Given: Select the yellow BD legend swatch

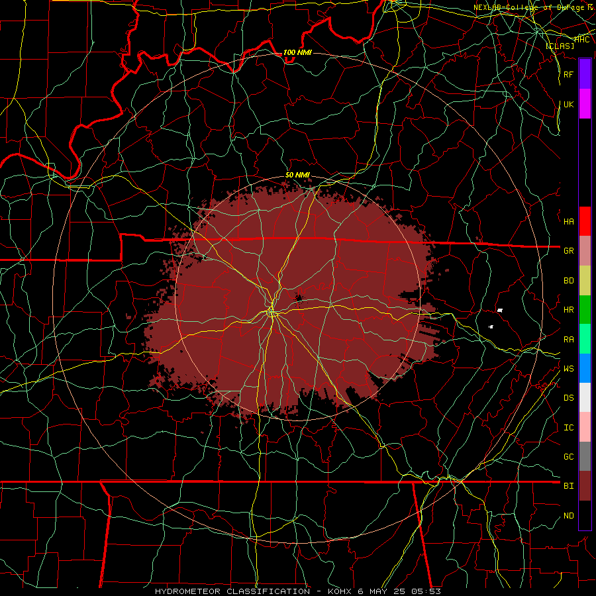Looking at the screenshot, I should pos(585,280).
